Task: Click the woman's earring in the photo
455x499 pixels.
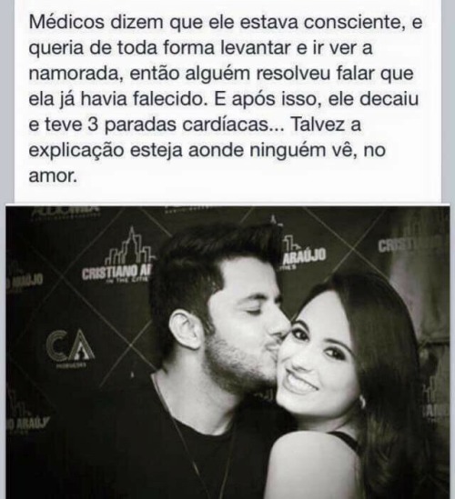Action: click(362, 402)
